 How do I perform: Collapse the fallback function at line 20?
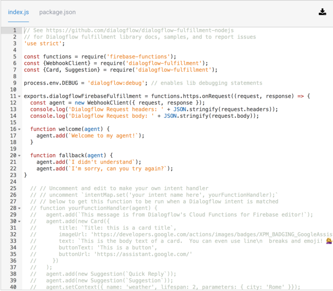click(19, 156)
